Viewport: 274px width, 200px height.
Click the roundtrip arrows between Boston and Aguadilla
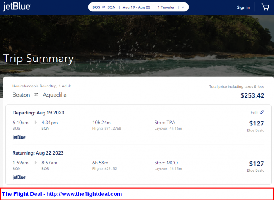click(36, 95)
